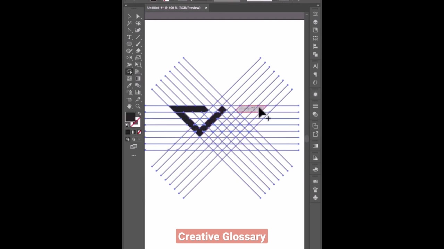This screenshot has height=249, width=444.
Task: Select the Width tool
Action: 129,65
